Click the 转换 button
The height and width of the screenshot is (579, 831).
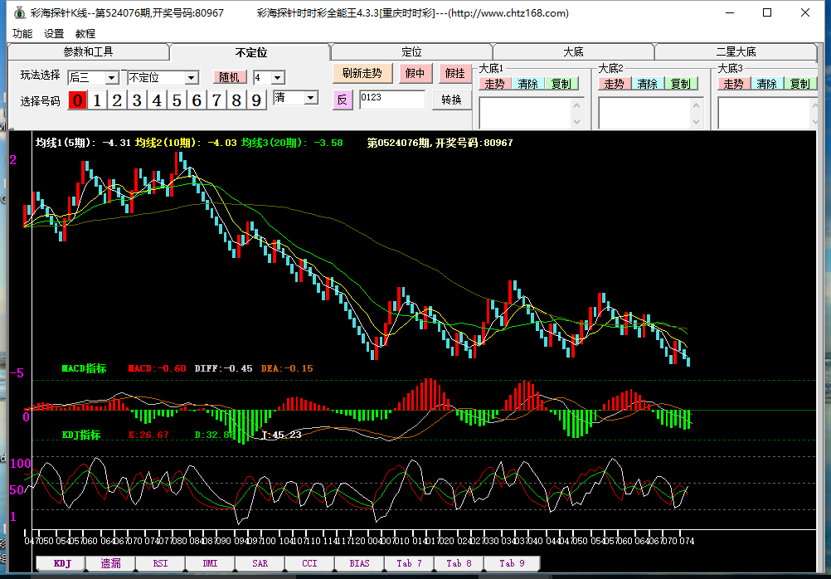pyautogui.click(x=451, y=100)
